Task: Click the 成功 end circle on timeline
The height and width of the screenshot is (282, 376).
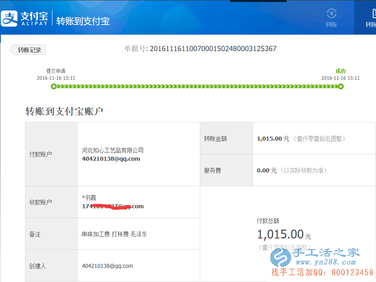Action: (x=341, y=86)
